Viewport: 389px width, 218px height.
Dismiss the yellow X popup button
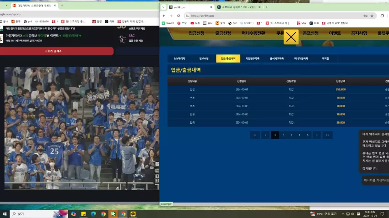[x=291, y=37]
